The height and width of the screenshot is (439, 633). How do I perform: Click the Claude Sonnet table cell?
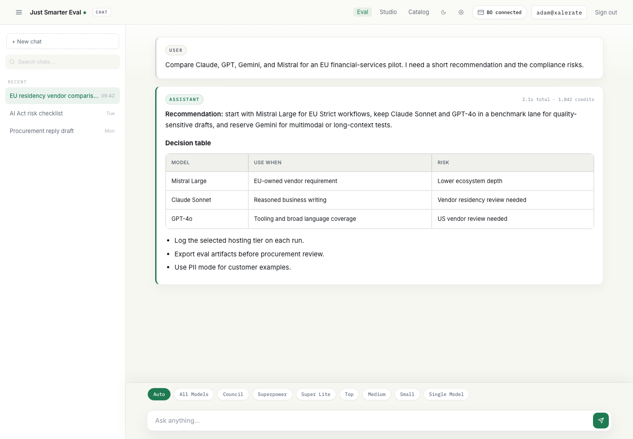click(x=207, y=200)
